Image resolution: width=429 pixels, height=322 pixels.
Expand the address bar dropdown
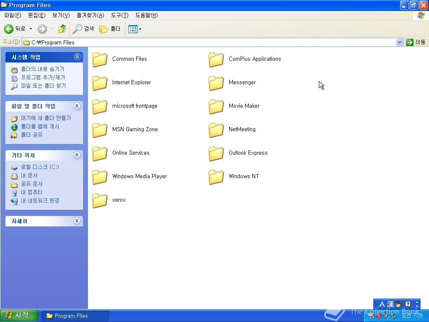tap(399, 42)
